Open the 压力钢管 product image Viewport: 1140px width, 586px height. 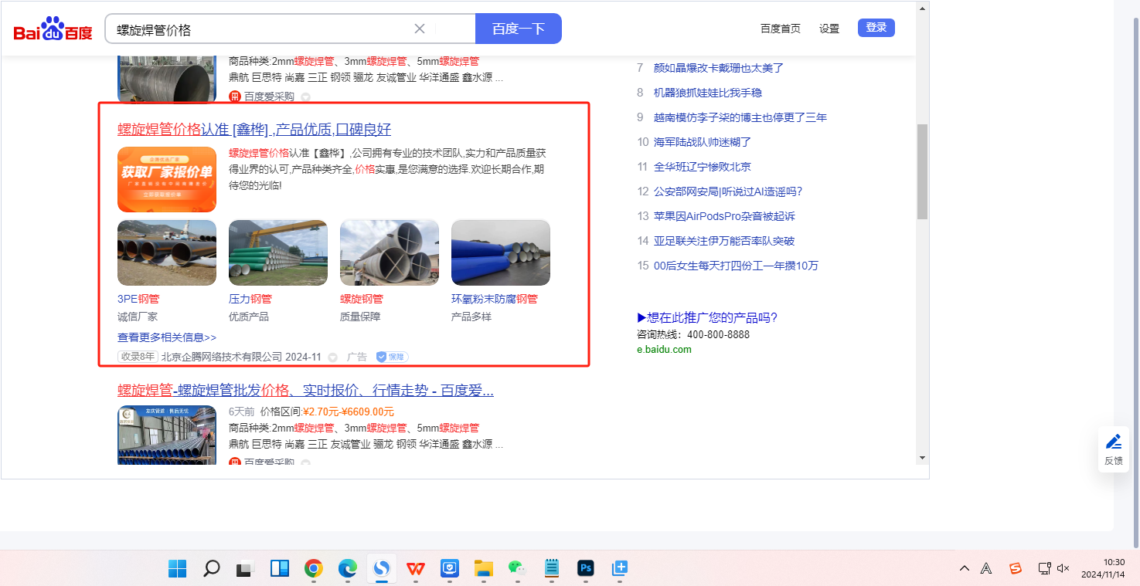coord(278,252)
